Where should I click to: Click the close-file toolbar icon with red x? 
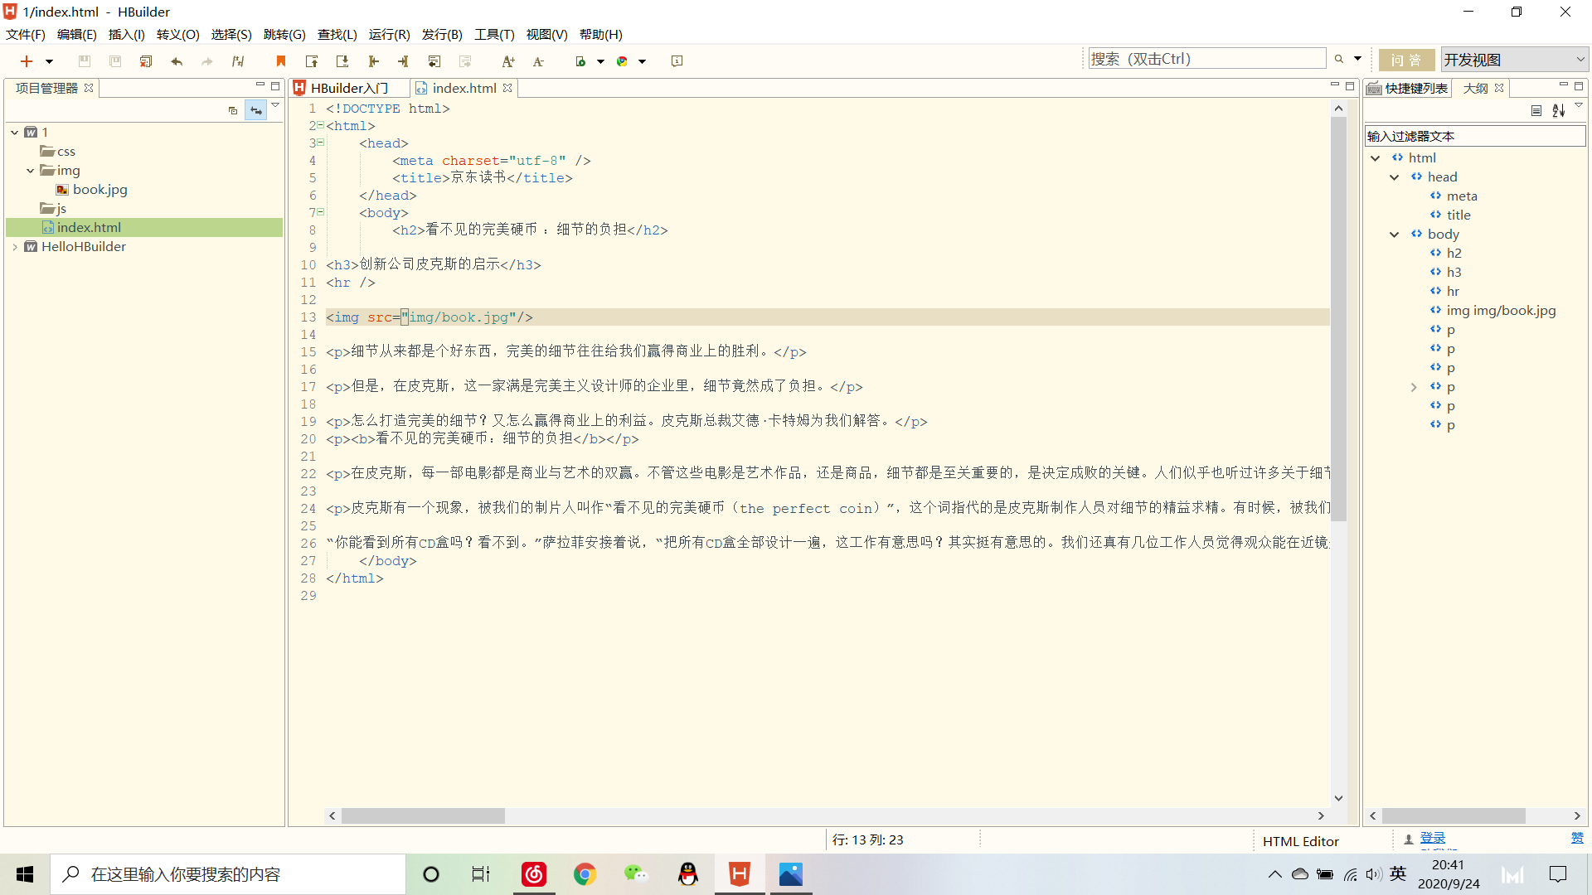[146, 61]
